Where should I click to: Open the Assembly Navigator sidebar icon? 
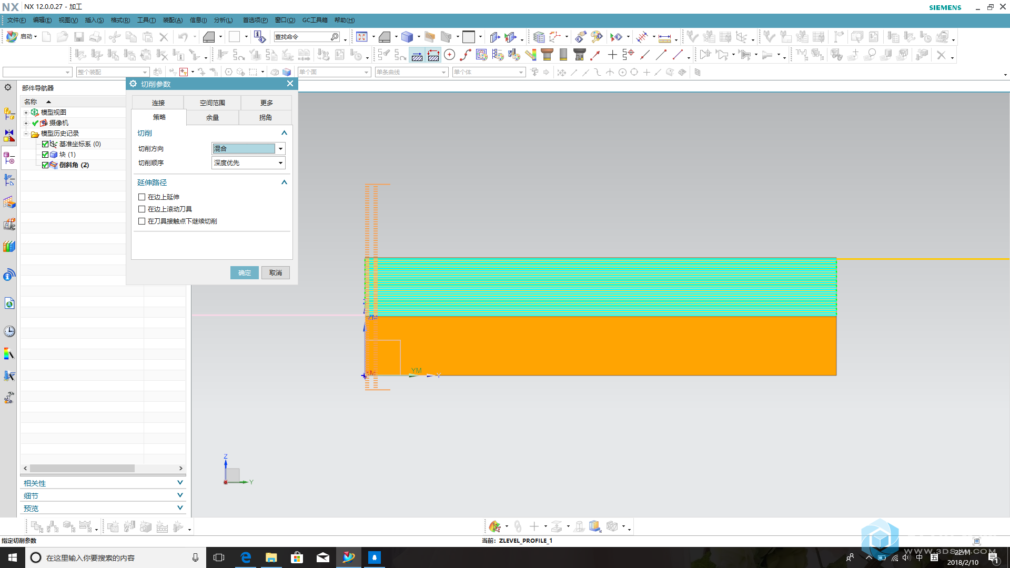coord(9,113)
